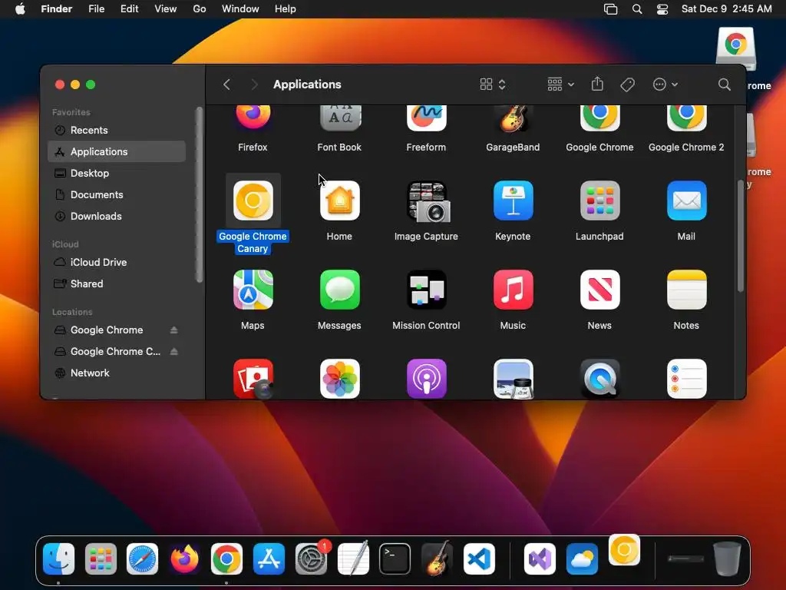Select the Keynote app icon
This screenshot has height=590, width=786.
[x=513, y=201]
